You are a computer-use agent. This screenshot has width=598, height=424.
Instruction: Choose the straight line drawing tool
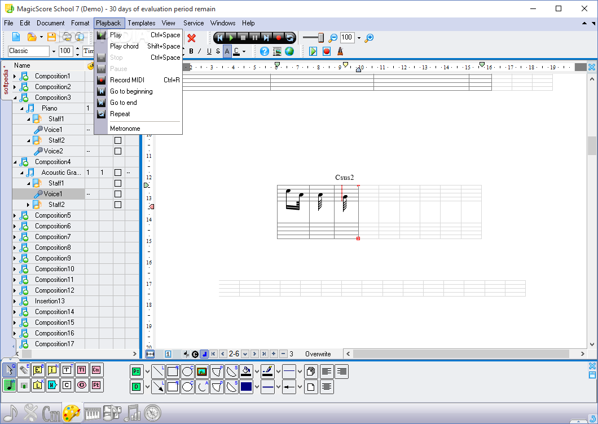tap(158, 371)
